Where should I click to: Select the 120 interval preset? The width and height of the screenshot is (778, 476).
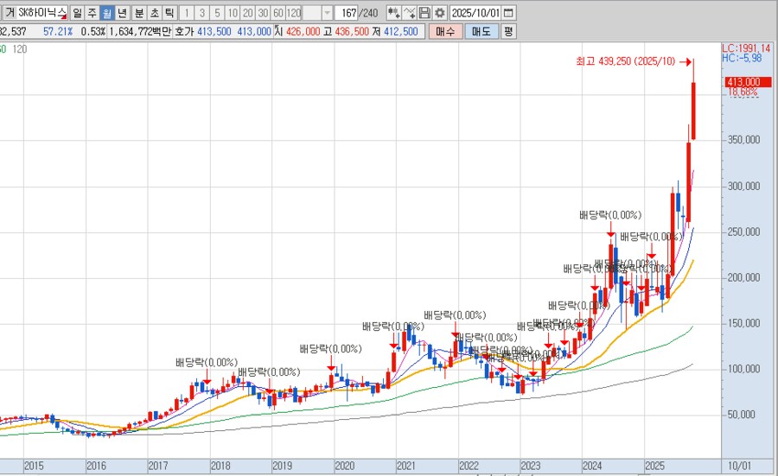click(293, 13)
